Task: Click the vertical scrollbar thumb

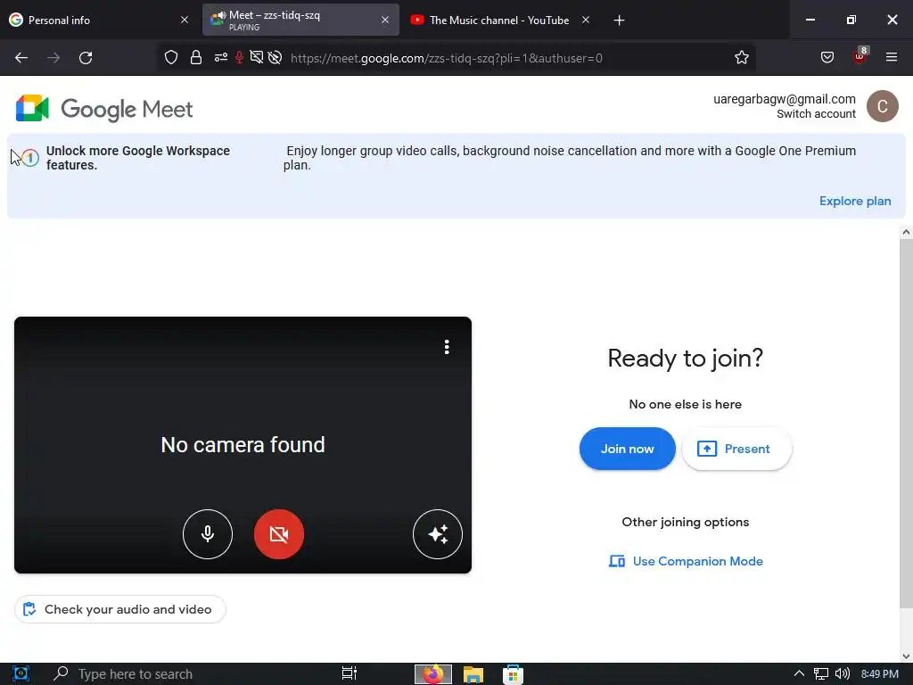Action: coord(906,424)
